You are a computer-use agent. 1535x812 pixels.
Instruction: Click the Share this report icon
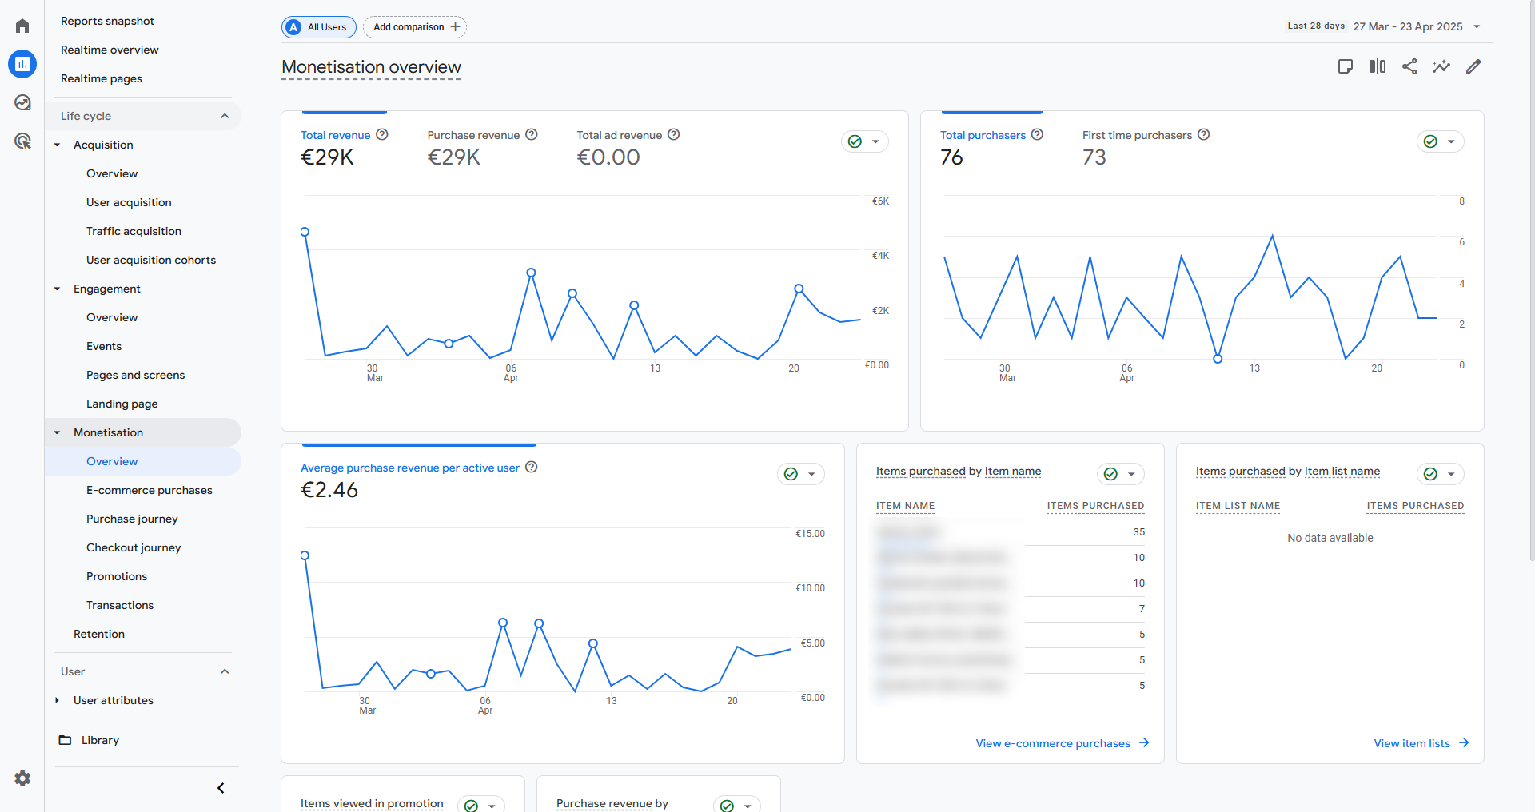coord(1409,66)
